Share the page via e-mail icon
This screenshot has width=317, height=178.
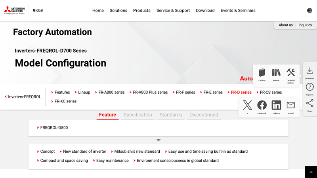coord(291,106)
